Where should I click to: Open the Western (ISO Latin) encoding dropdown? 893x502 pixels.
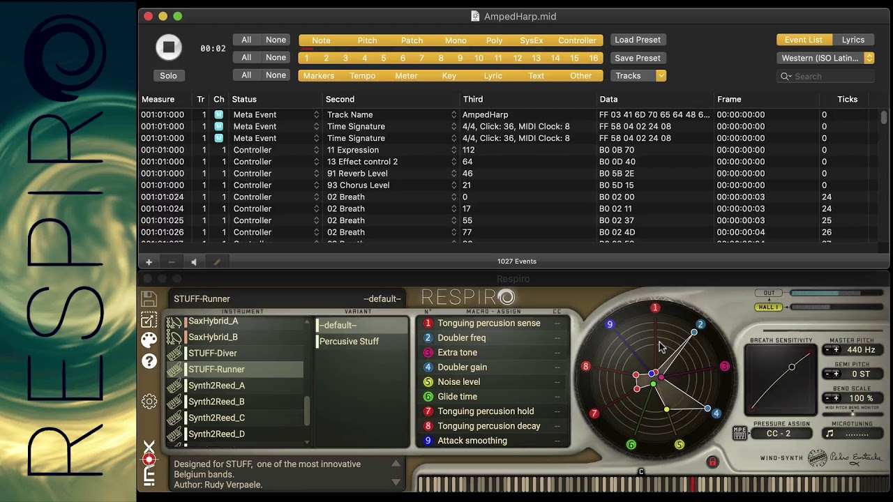[x=825, y=58]
